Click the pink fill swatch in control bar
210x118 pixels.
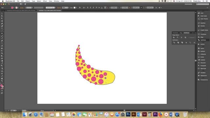coord(12,8)
